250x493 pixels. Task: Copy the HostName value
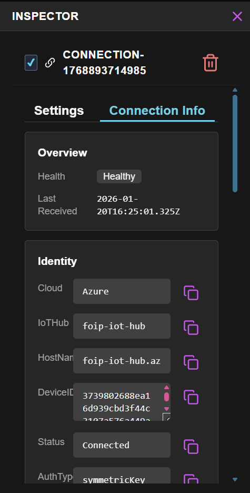[x=191, y=362]
